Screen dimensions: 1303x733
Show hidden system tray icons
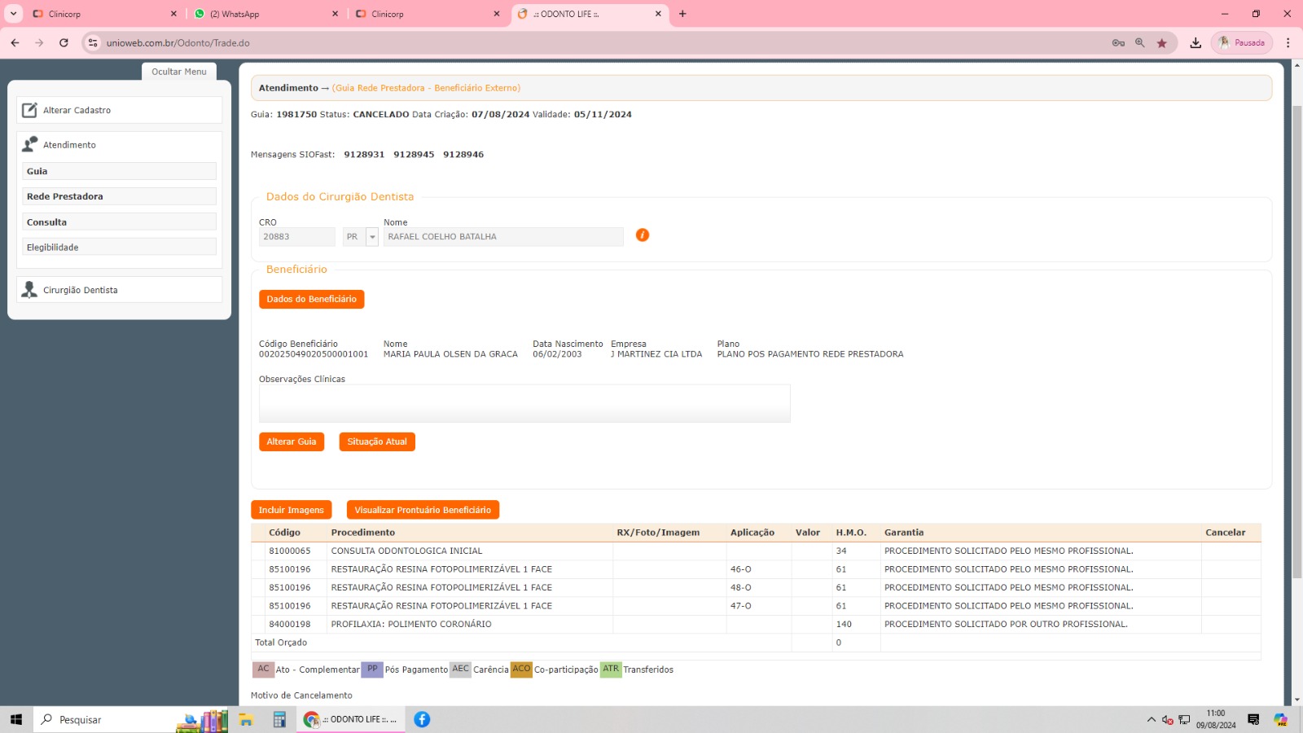[1151, 720]
